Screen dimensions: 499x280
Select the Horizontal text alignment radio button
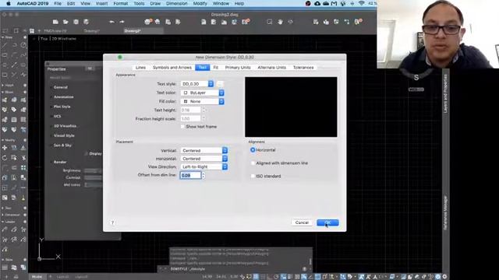tap(253, 150)
